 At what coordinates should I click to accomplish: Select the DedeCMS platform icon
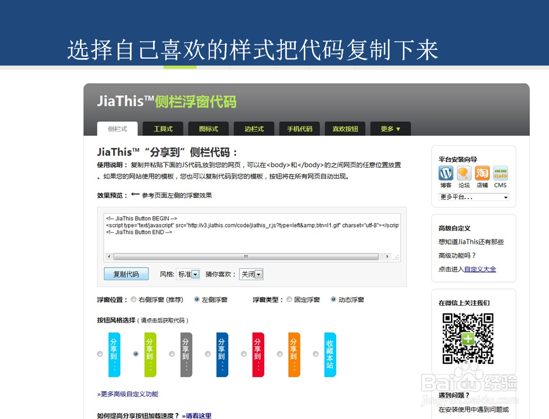pos(500,174)
